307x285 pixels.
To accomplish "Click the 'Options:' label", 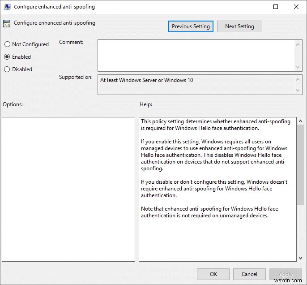I will click(13, 104).
